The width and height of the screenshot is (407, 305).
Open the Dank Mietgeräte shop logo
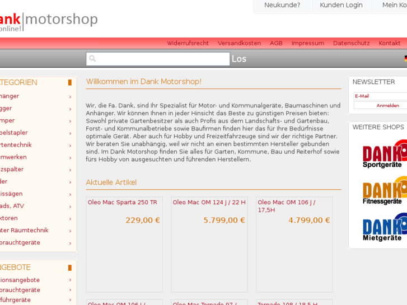click(x=385, y=227)
